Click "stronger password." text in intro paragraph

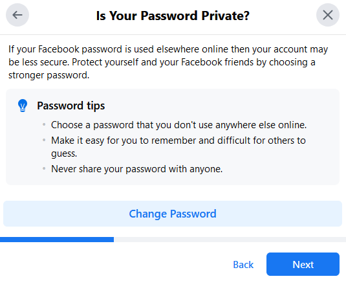tap(49, 75)
